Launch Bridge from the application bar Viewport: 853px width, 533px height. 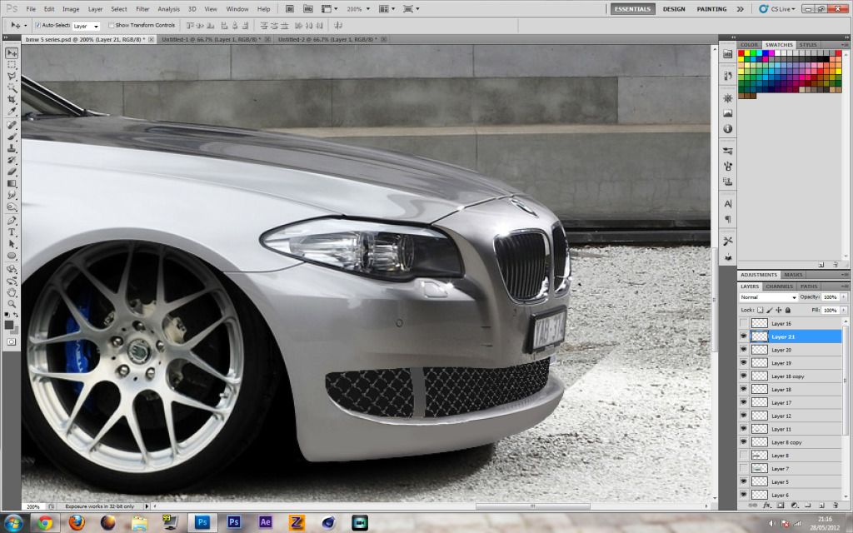click(x=290, y=8)
